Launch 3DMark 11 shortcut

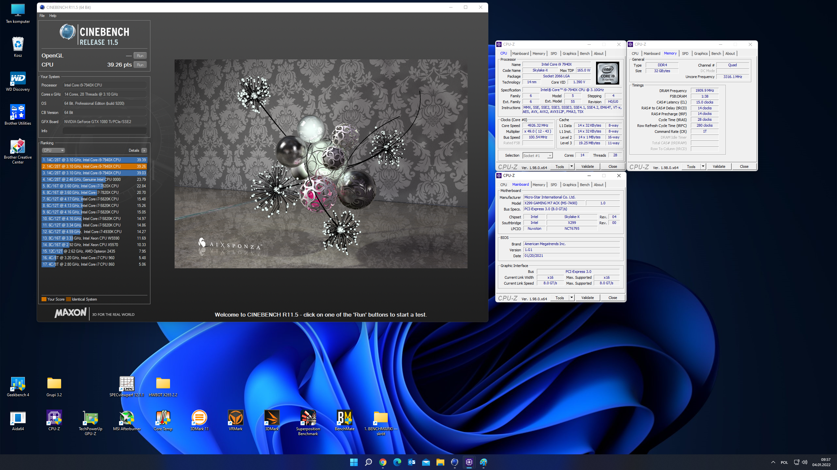tap(199, 421)
